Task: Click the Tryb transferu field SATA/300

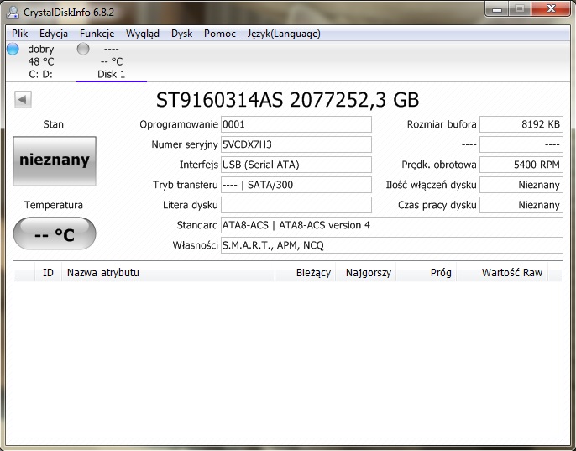Action: (x=296, y=185)
